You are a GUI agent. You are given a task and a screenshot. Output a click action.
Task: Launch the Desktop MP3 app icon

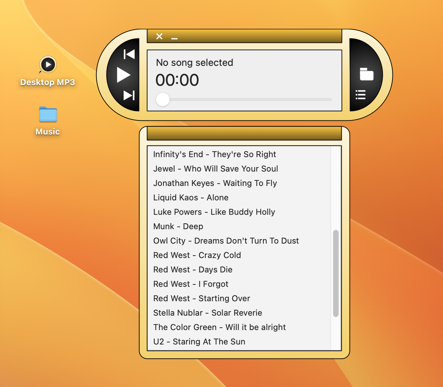(x=47, y=64)
